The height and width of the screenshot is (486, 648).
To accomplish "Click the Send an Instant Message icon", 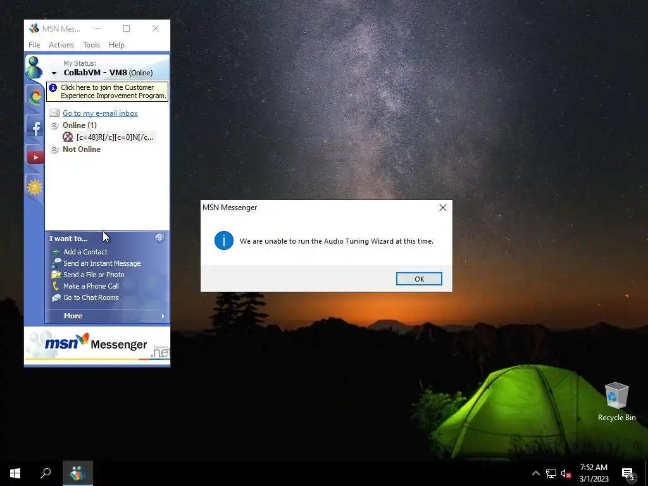I will (56, 263).
